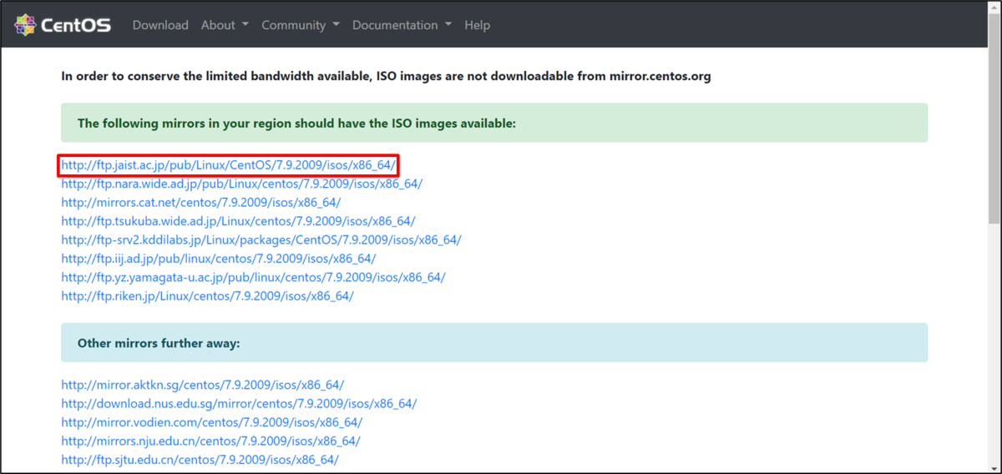Open the mirrors.cat.net mirror link
The image size is (1002, 474).
pyautogui.click(x=201, y=202)
